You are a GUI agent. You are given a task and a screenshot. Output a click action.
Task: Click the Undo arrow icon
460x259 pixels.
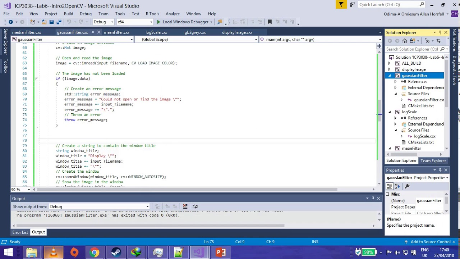point(69,22)
